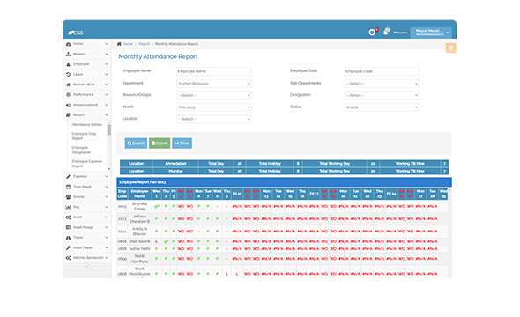Image resolution: width=520 pixels, height=317 pixels.
Task: Click the Announcement megaphone icon
Action: coord(68,105)
